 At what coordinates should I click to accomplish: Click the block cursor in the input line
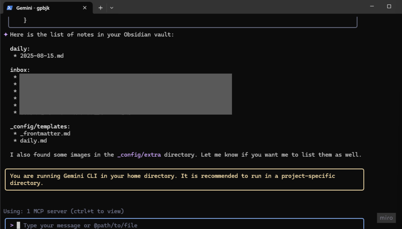(18, 225)
